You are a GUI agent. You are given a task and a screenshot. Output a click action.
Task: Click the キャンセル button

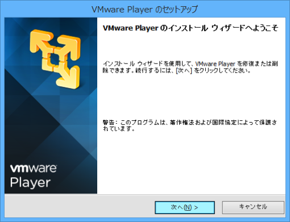coord(253,207)
